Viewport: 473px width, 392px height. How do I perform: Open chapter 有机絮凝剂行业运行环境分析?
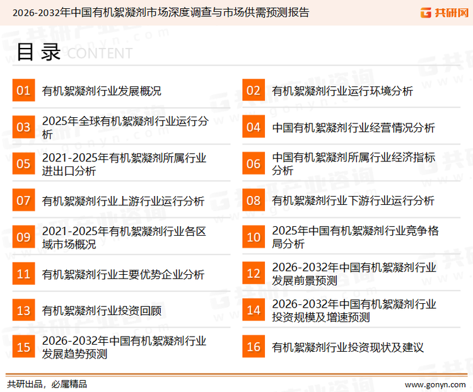pyautogui.click(x=342, y=91)
